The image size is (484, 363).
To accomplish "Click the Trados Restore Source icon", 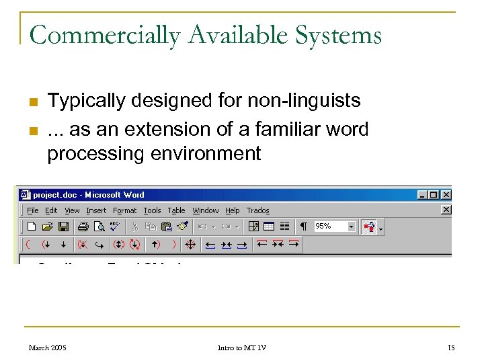I will [x=83, y=245].
